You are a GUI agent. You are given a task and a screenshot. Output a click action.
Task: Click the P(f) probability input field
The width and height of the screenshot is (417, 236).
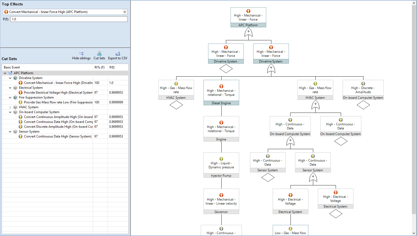pos(69,19)
